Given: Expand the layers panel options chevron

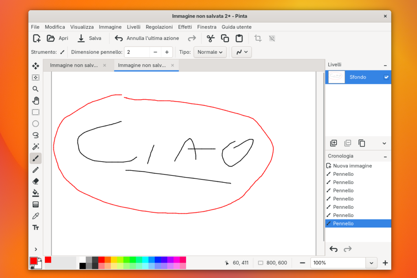Looking at the screenshot, I should tap(384, 143).
